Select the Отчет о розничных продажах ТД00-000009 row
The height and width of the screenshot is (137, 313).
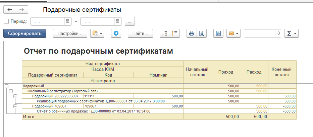coord(103,111)
